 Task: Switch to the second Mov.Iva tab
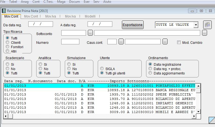pyautogui.click(x=70, y=16)
